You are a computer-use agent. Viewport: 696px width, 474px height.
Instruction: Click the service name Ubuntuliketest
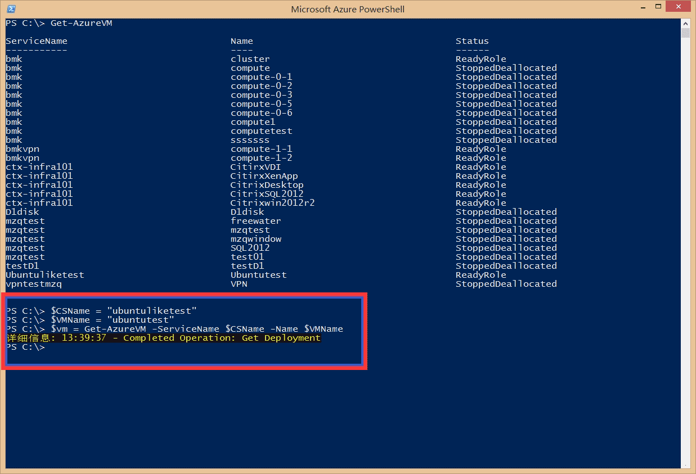(x=45, y=275)
